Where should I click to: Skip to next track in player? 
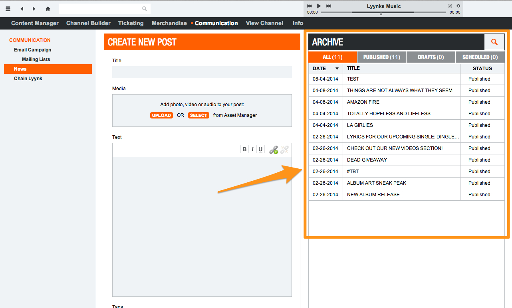(x=329, y=6)
